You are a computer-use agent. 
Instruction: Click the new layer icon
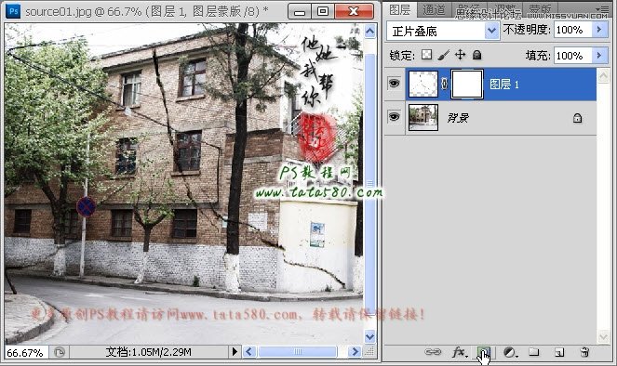(559, 352)
